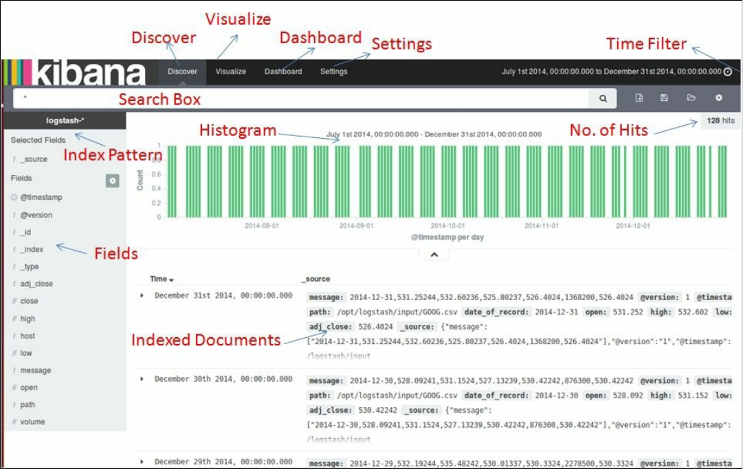
Task: Switch to the Visualize tab
Action: coord(231,72)
